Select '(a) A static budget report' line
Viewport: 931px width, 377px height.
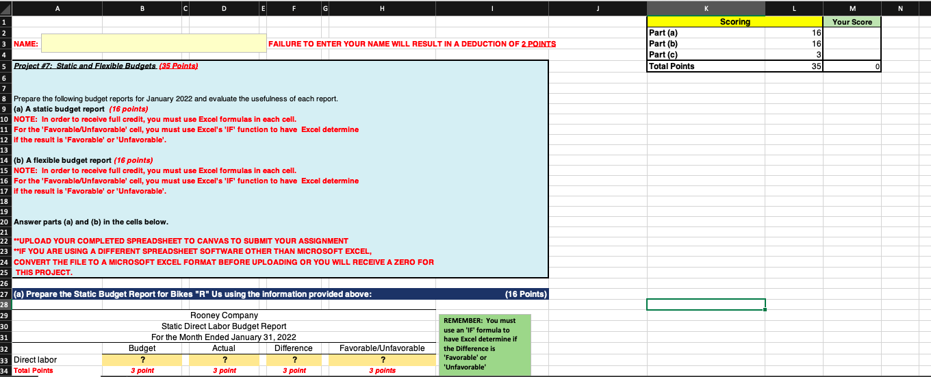coord(81,109)
